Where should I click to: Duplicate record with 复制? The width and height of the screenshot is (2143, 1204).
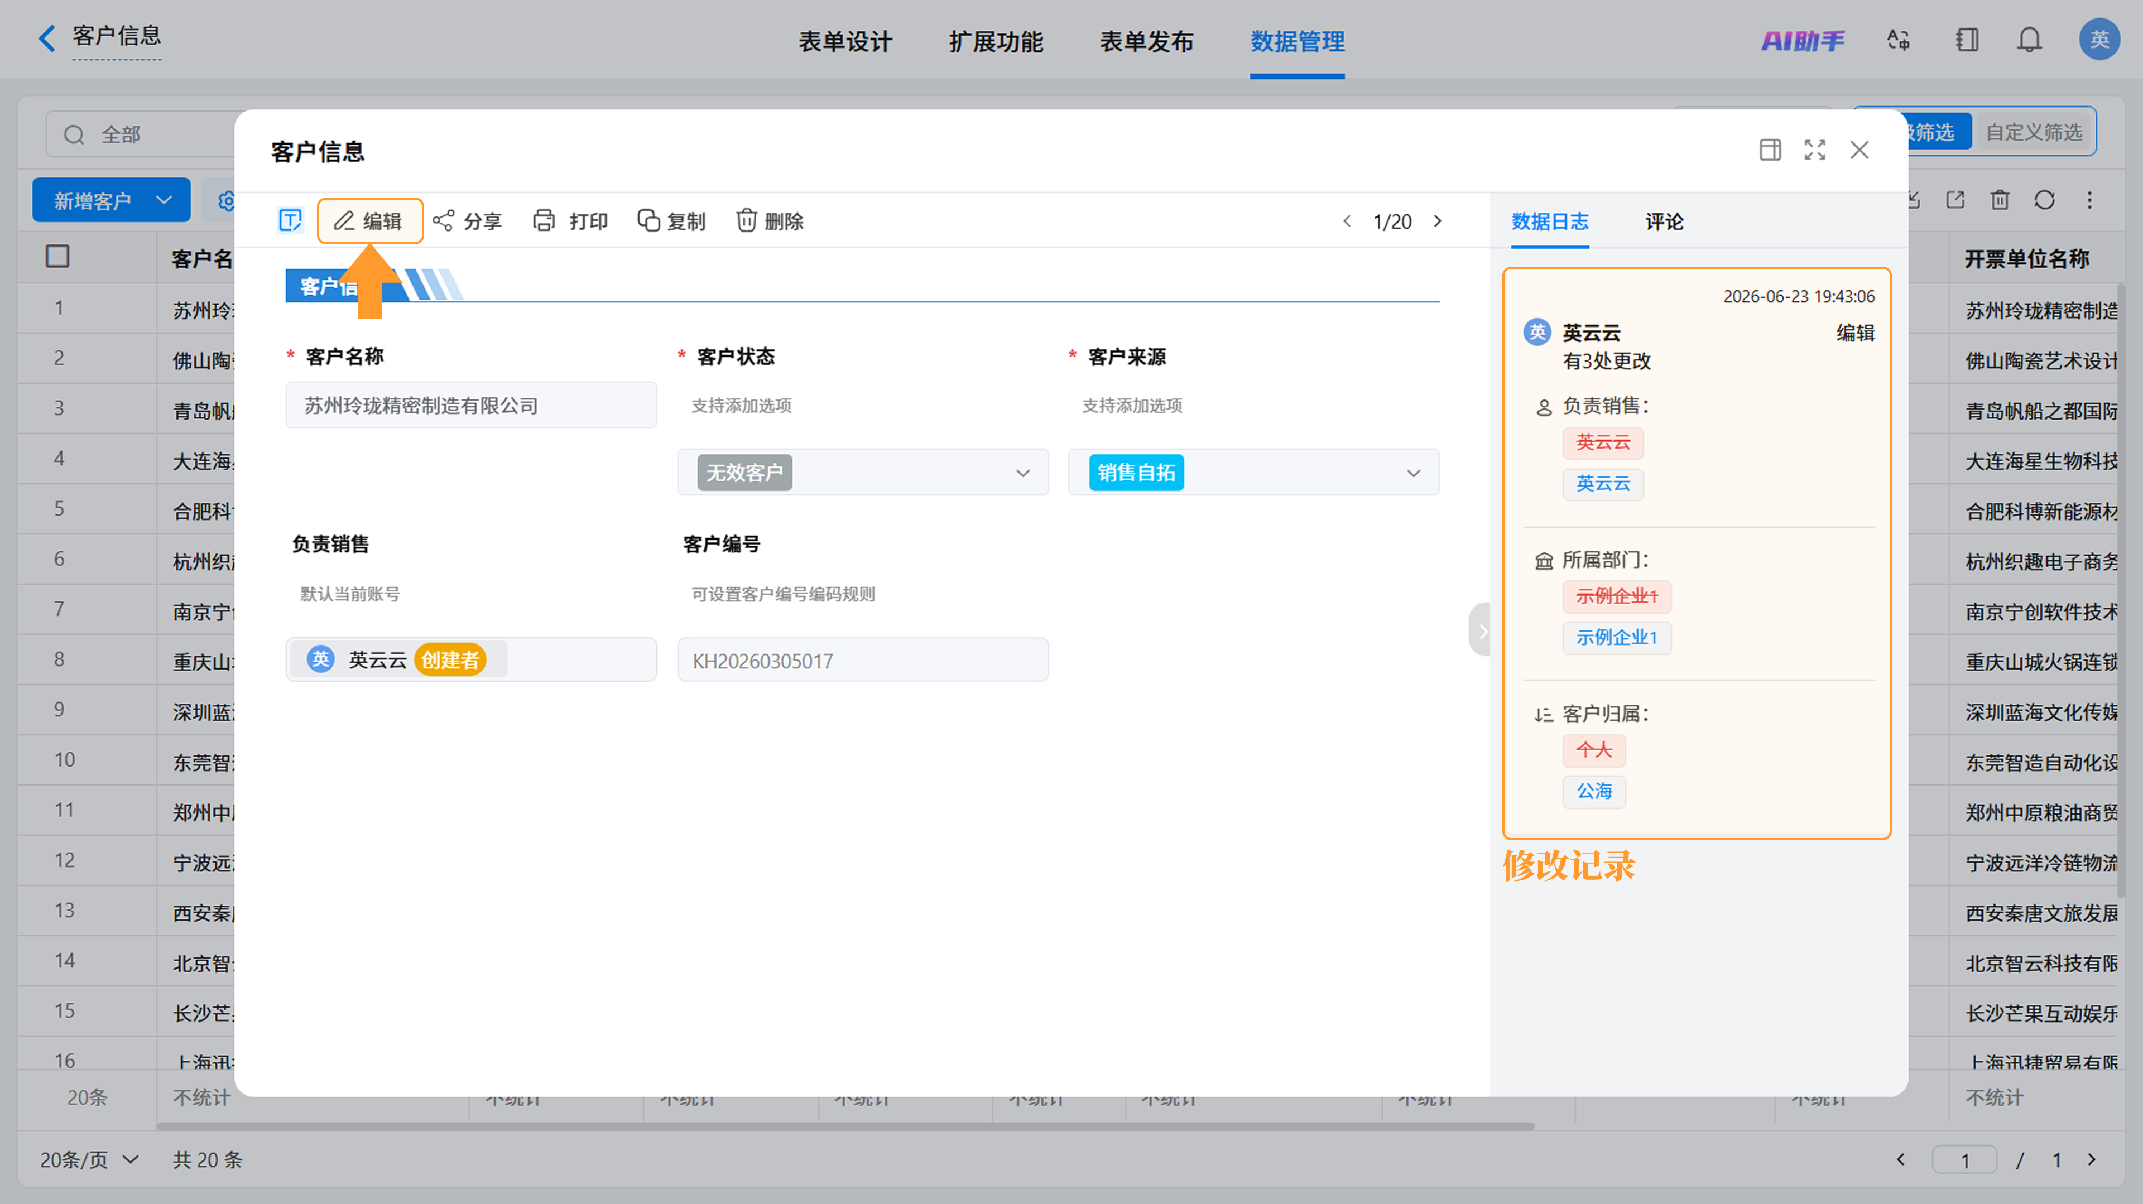(671, 220)
